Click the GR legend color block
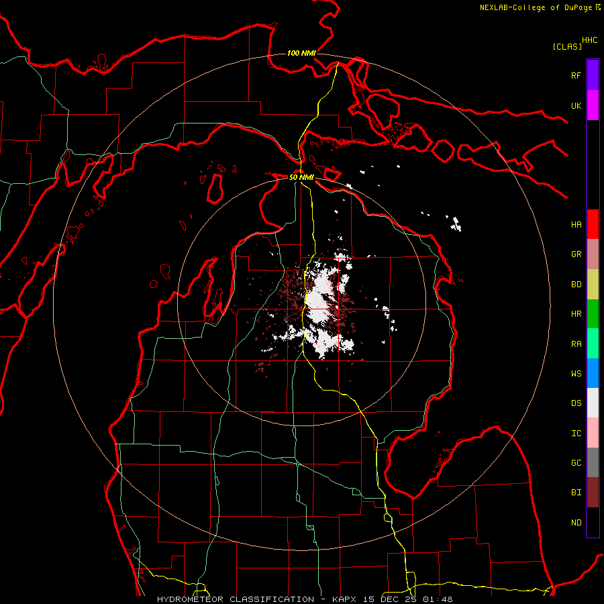 (593, 254)
